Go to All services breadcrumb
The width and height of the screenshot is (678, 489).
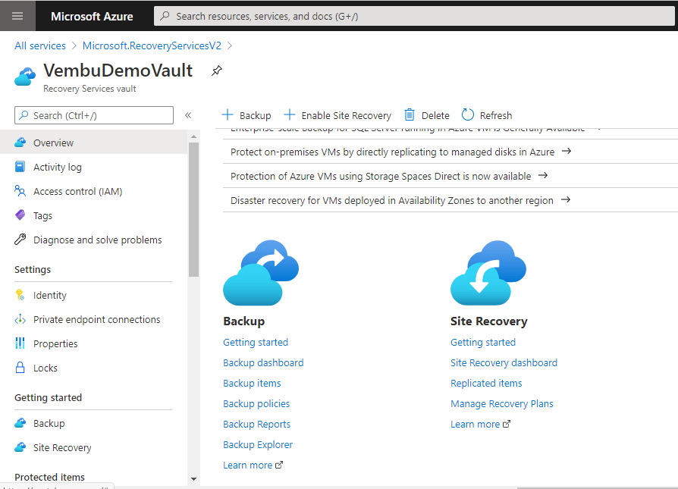click(x=40, y=45)
